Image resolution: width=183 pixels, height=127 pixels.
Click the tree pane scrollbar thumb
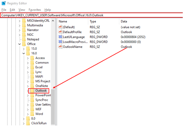click(53, 107)
